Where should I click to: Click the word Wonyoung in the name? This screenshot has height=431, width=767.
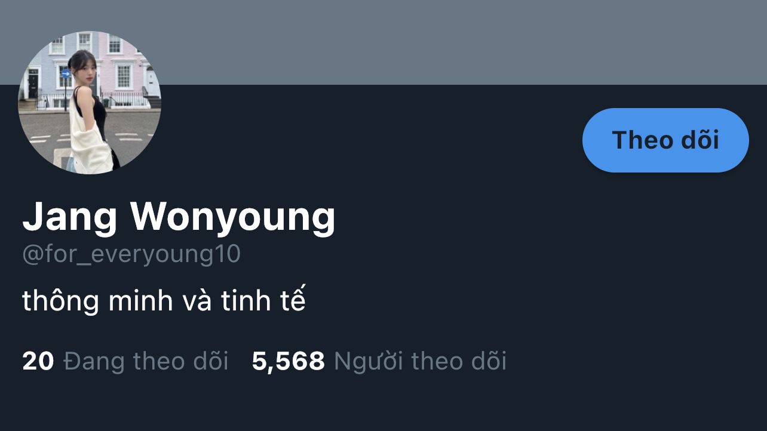233,218
